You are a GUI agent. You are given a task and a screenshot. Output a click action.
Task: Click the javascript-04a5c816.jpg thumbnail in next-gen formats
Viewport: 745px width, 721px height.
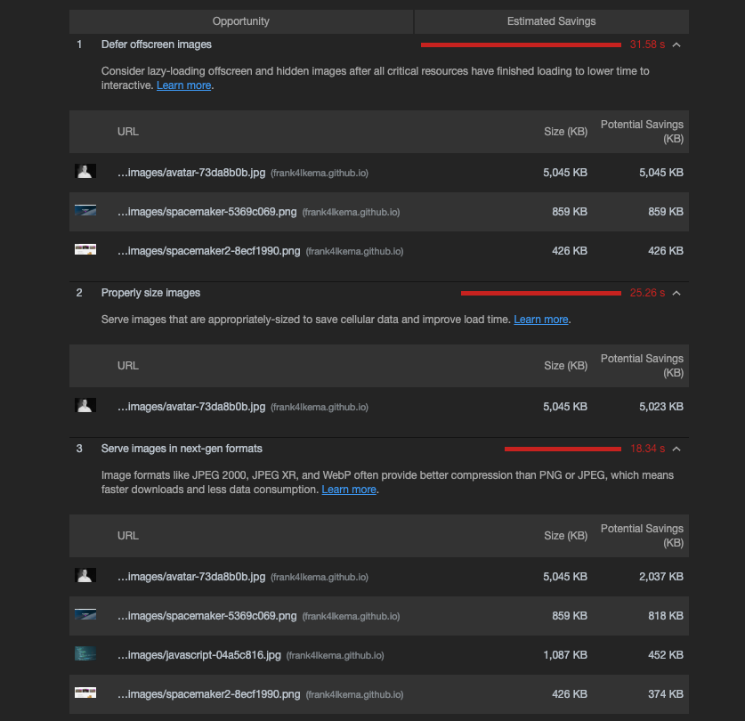pos(85,653)
